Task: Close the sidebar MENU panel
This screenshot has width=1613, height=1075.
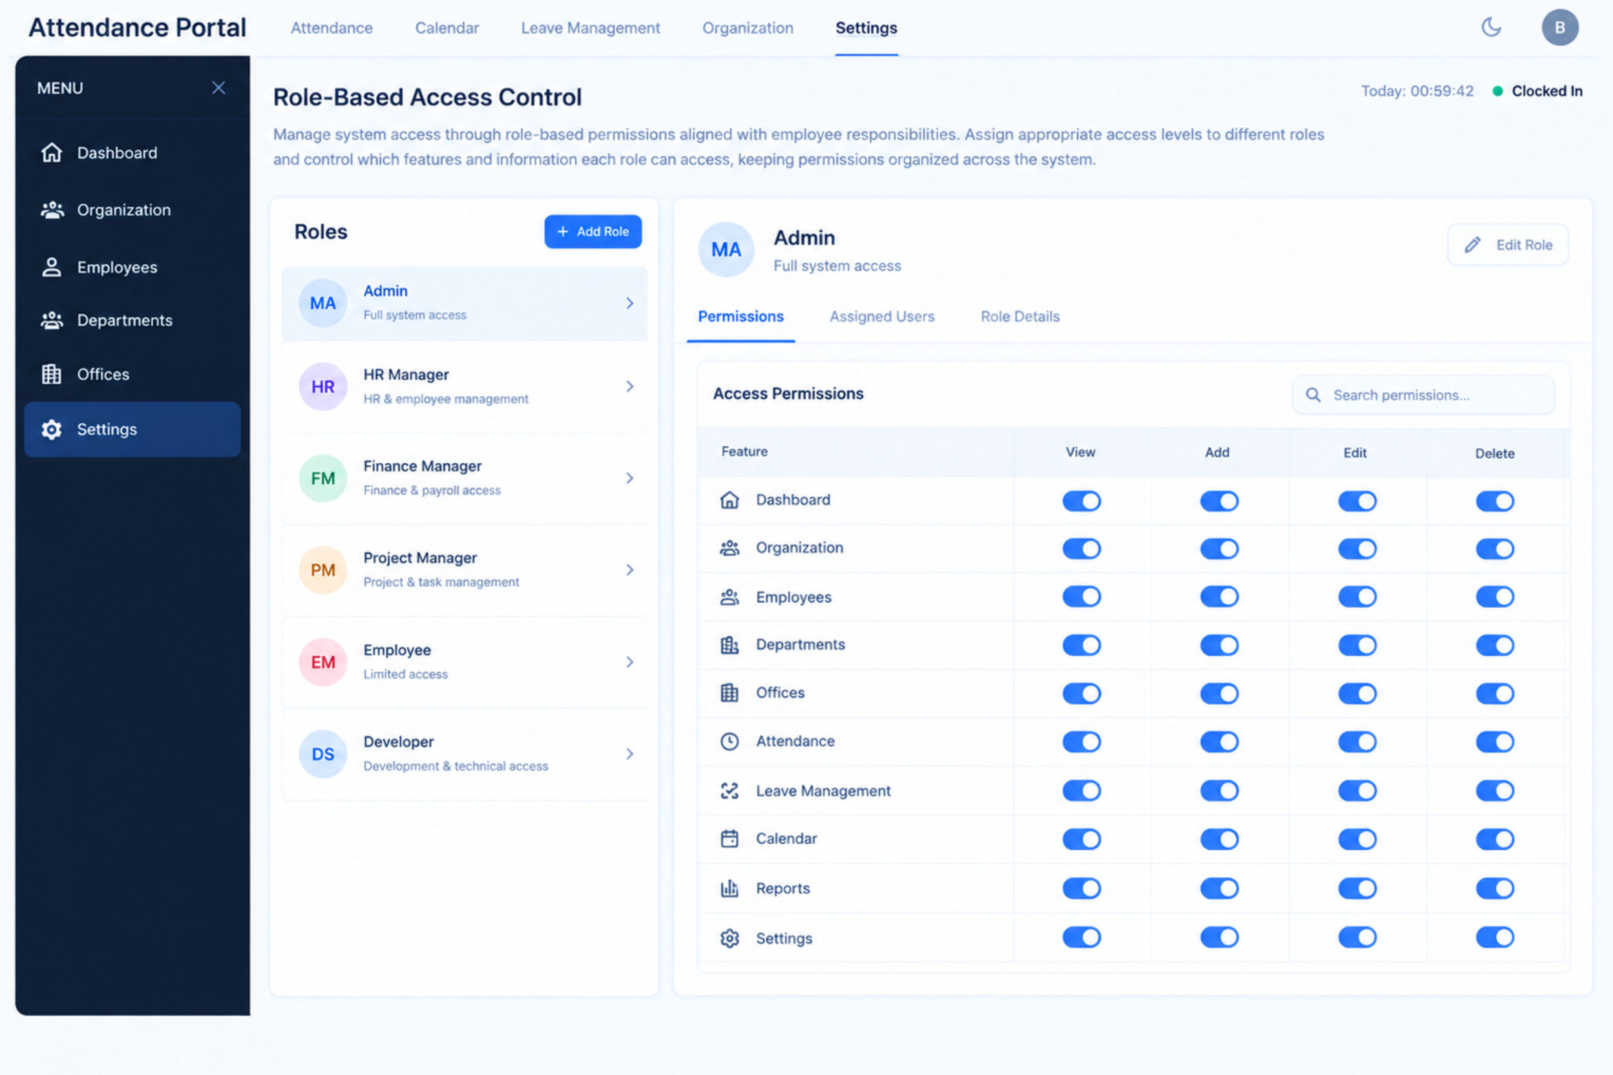Action: pos(218,88)
